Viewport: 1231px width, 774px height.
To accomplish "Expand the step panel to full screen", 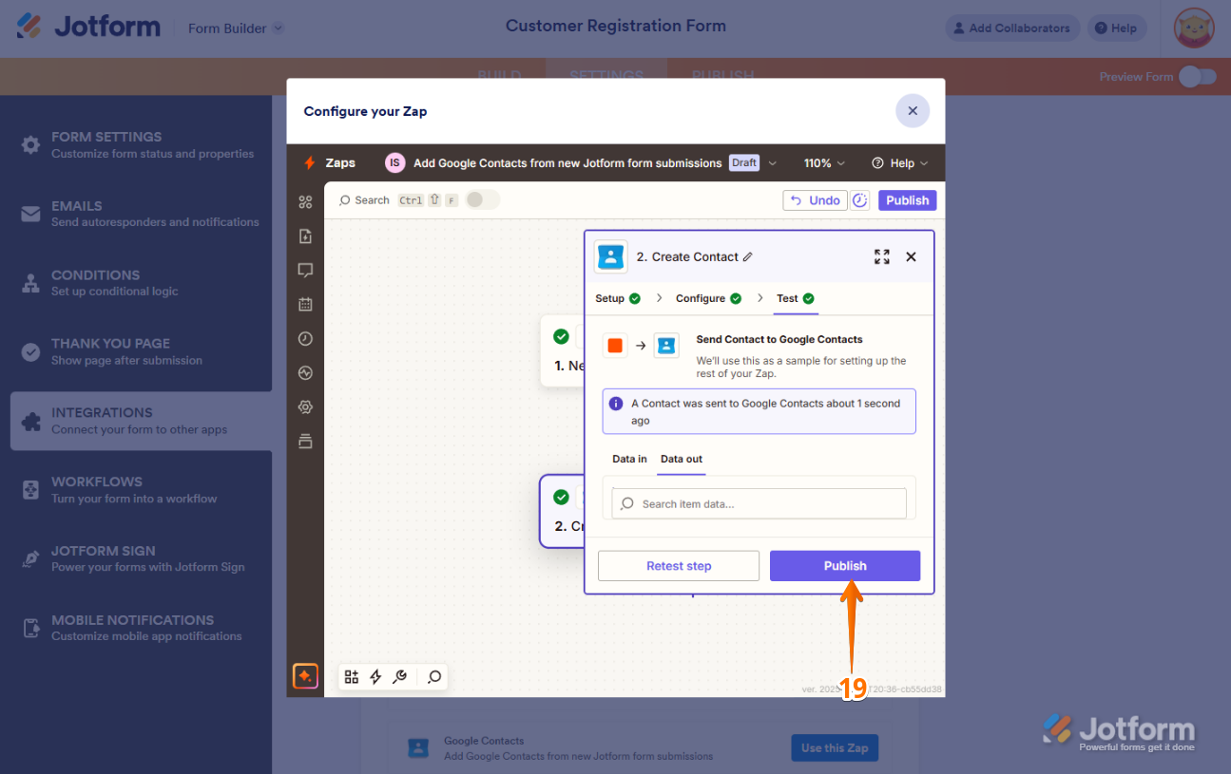I will click(882, 256).
